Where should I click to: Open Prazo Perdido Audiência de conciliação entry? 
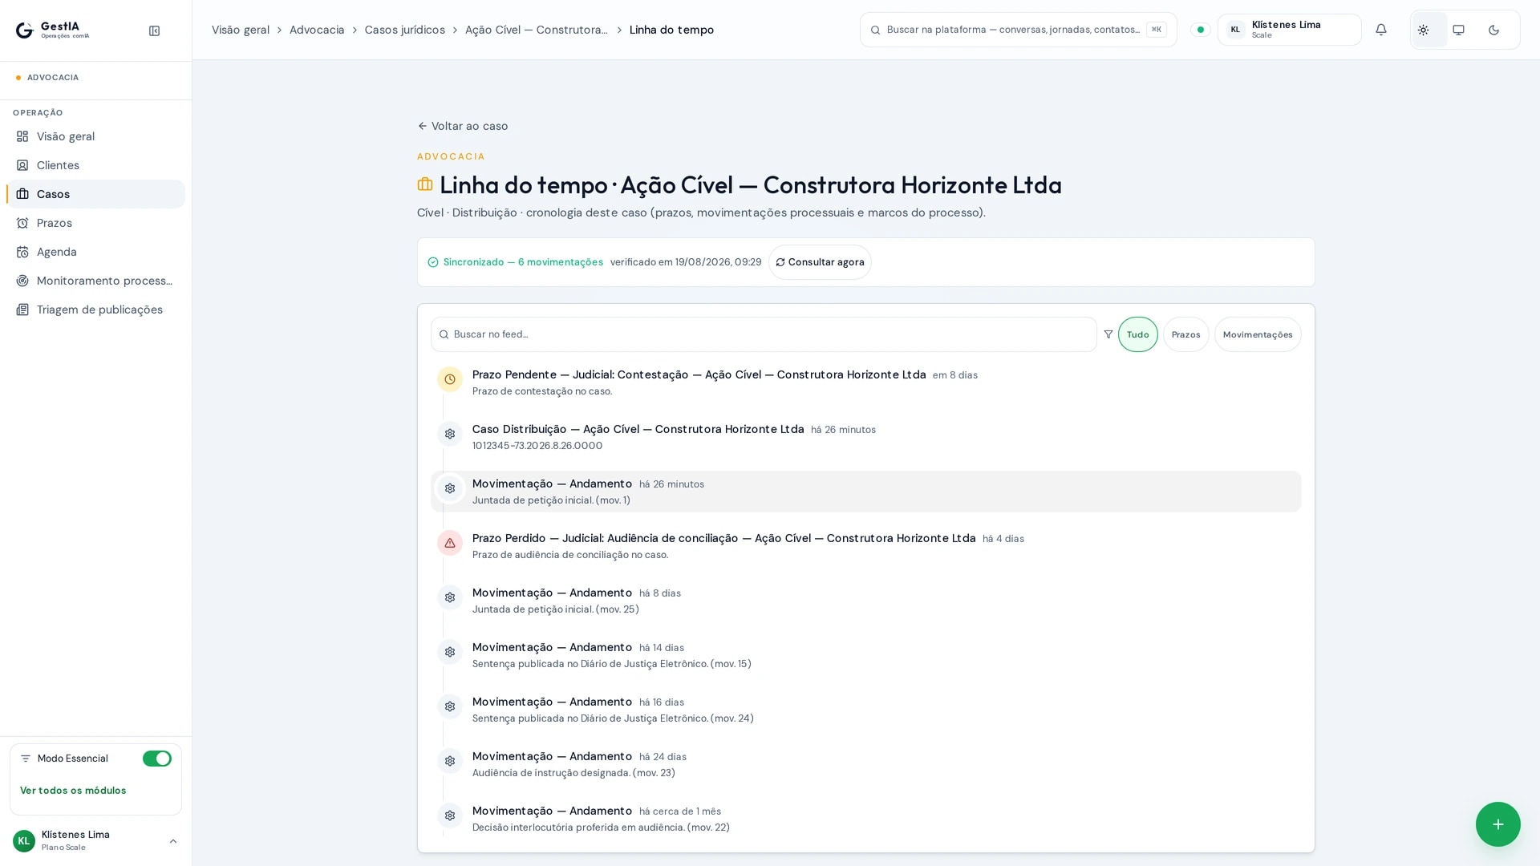coord(866,546)
